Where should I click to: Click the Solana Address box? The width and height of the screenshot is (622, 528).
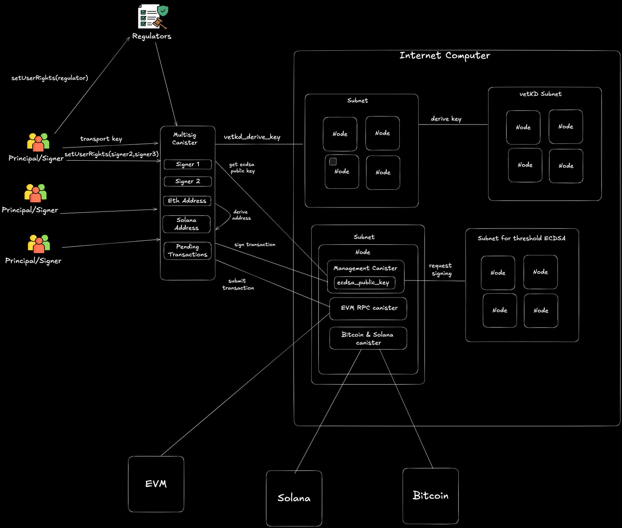pos(187,224)
